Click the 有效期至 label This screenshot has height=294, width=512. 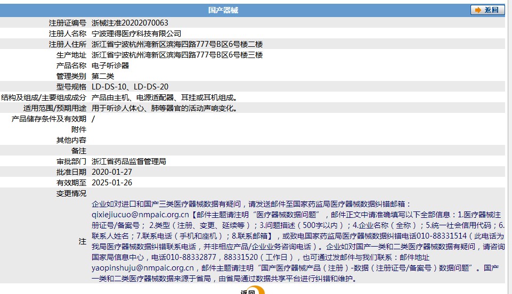coord(71,183)
